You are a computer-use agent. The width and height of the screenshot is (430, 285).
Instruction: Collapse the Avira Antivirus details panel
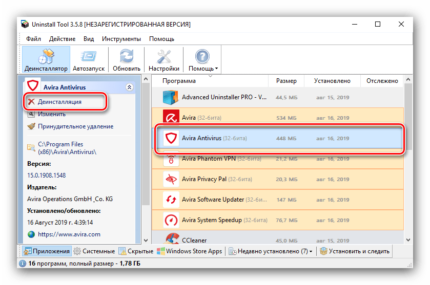click(x=130, y=87)
